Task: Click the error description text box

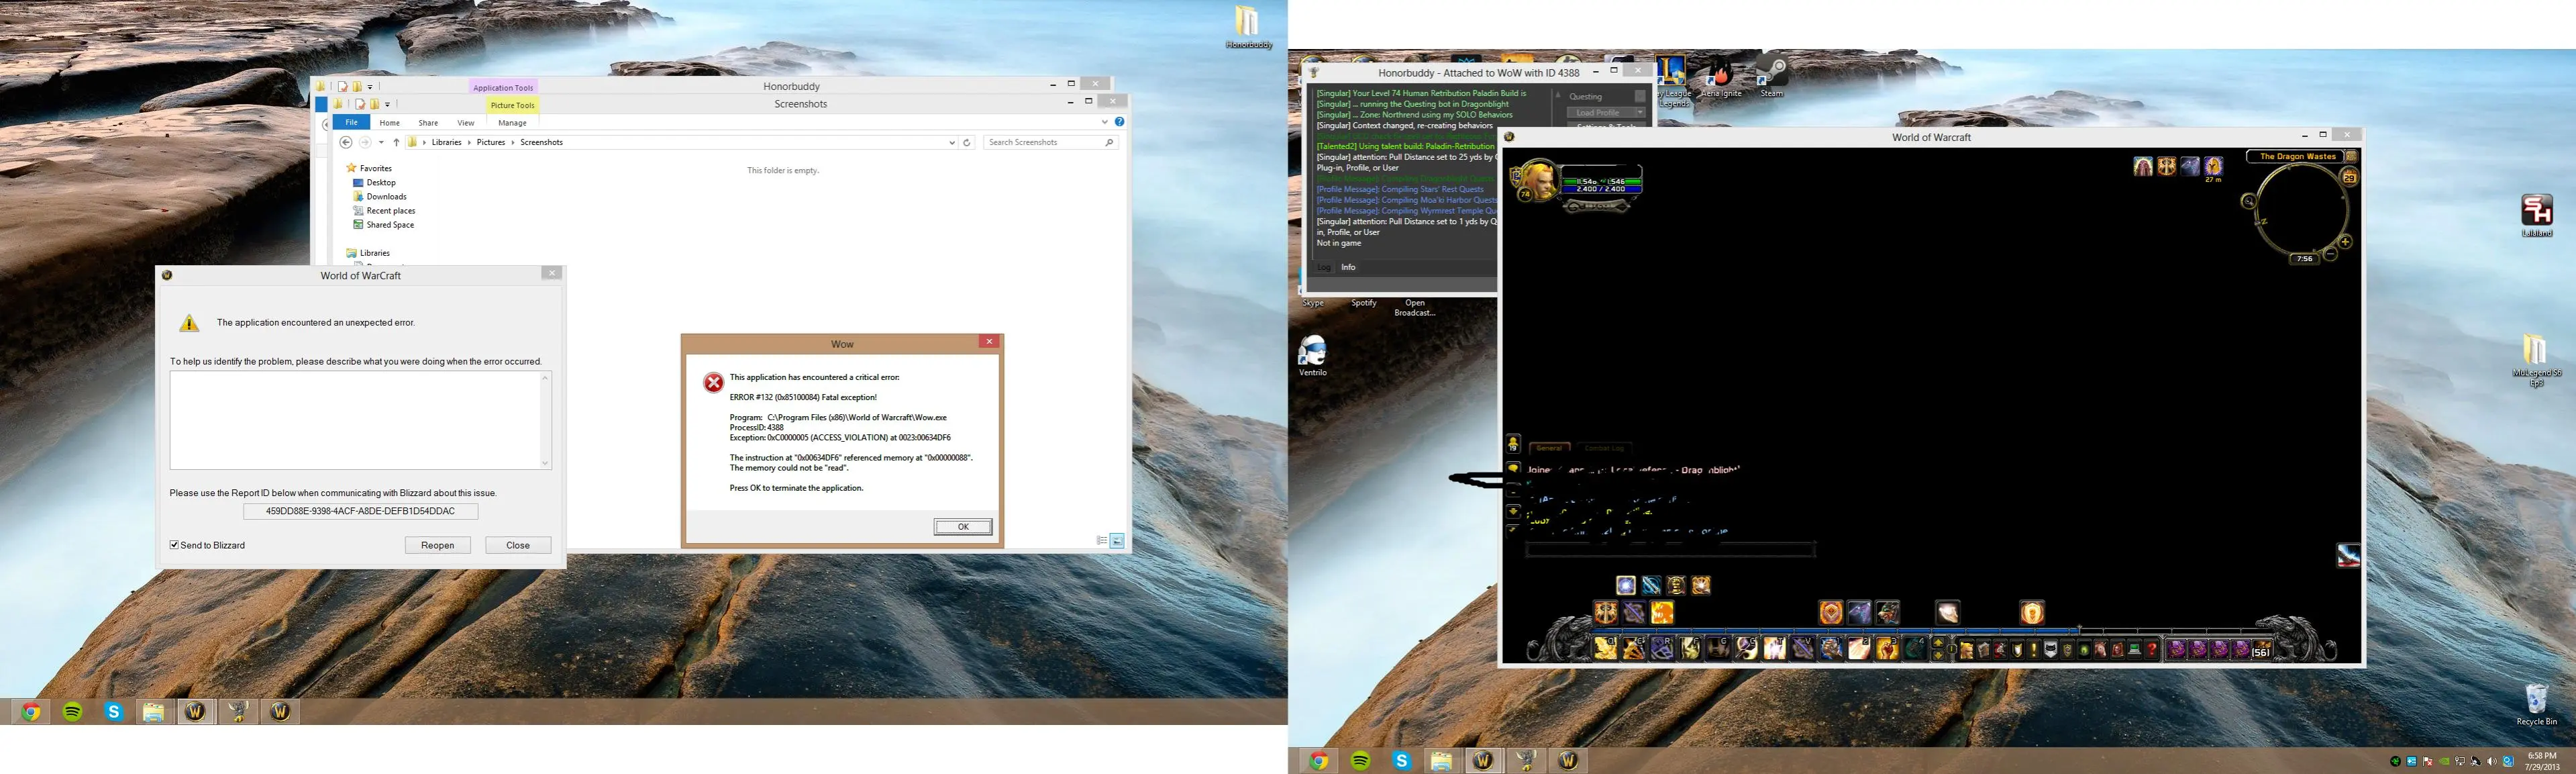Action: click(355, 420)
